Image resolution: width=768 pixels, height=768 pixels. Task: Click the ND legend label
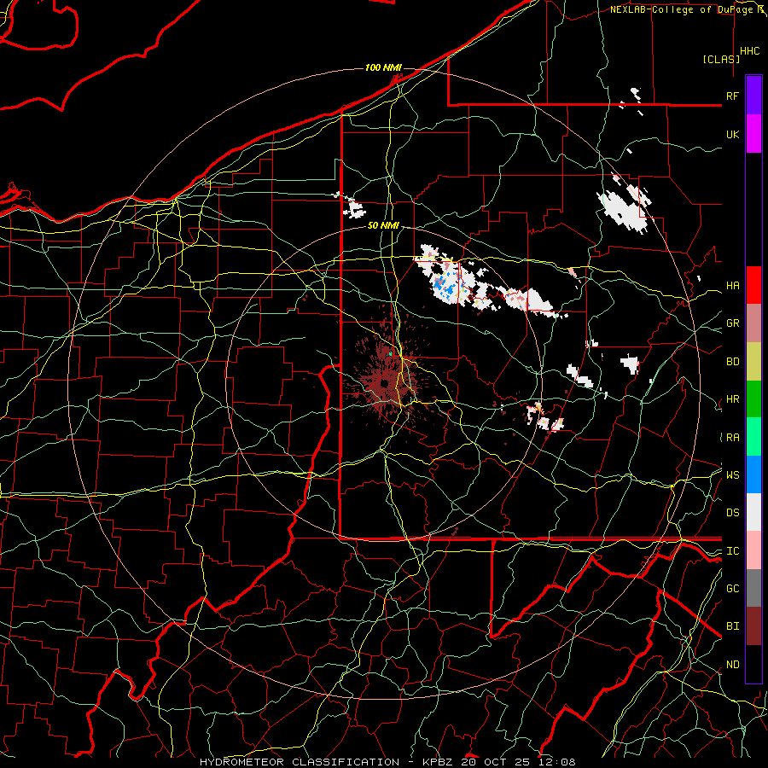tap(732, 665)
